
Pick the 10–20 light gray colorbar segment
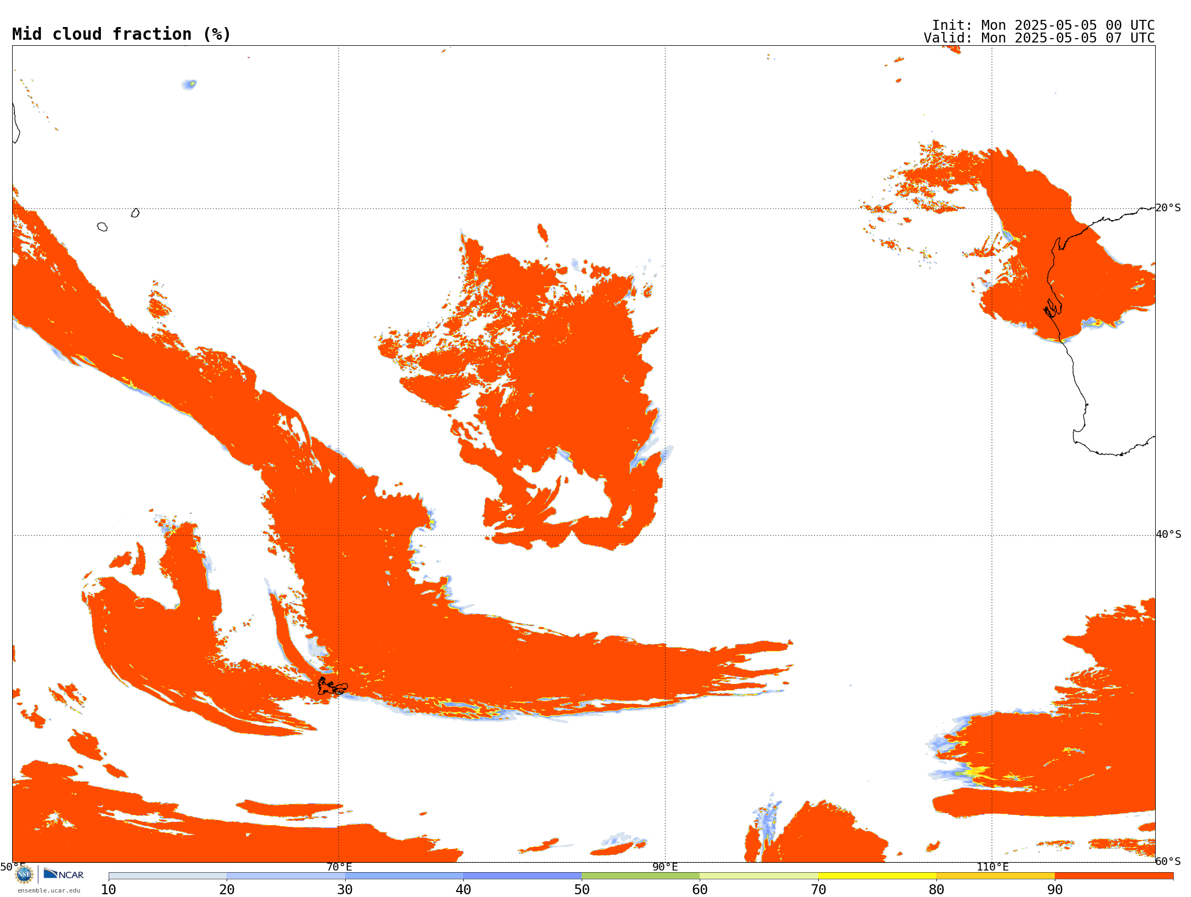pyautogui.click(x=168, y=876)
